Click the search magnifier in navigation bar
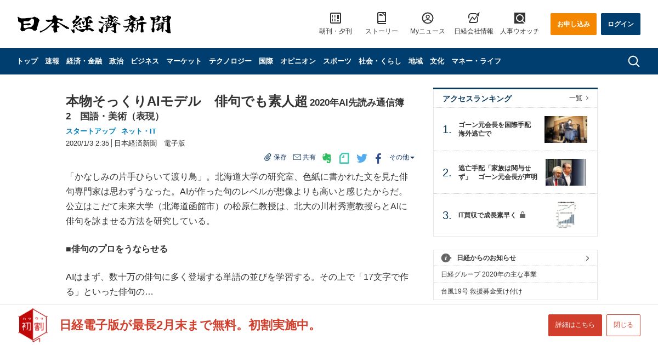 (634, 61)
